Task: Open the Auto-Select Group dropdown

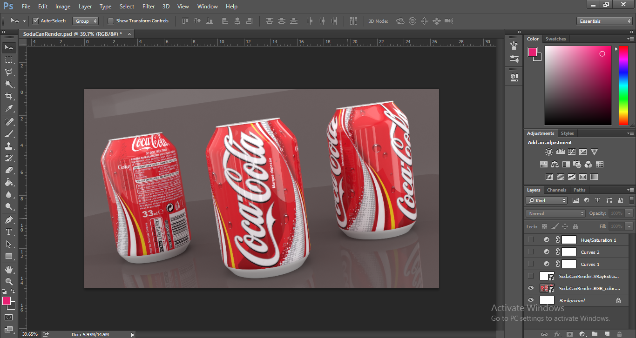Action: click(x=86, y=21)
